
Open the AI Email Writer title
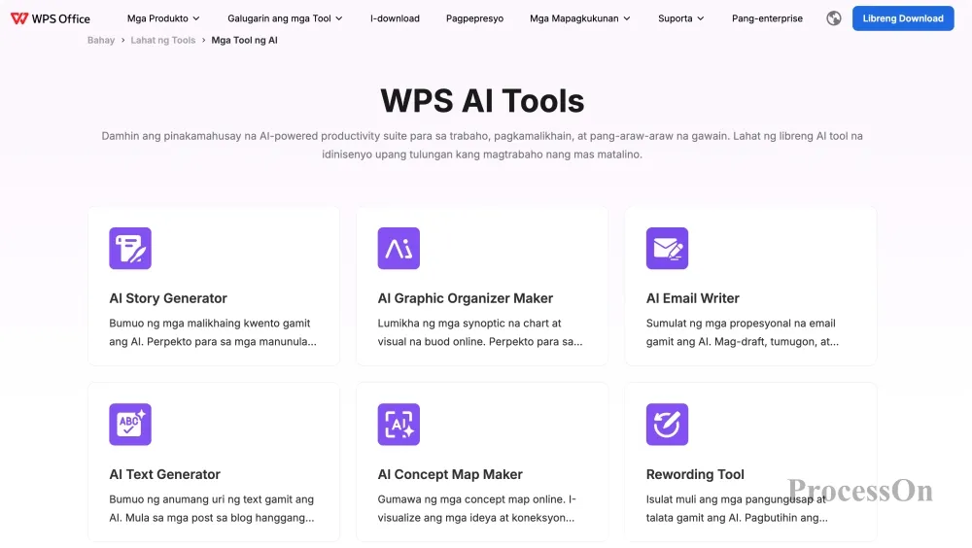tap(692, 298)
